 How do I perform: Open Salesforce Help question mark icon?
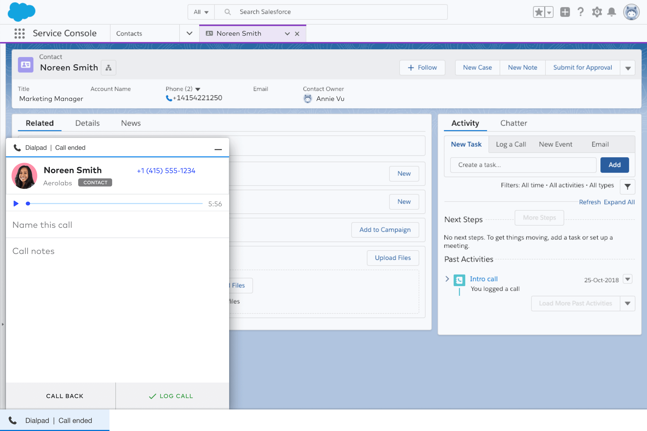click(x=581, y=12)
